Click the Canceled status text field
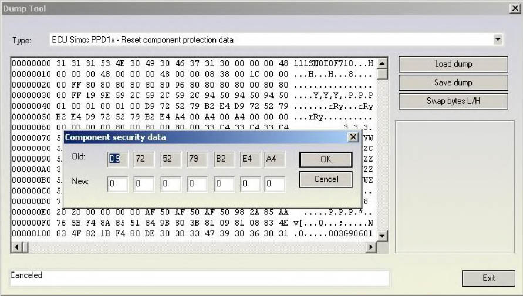The width and height of the screenshot is (523, 296). tap(200, 277)
